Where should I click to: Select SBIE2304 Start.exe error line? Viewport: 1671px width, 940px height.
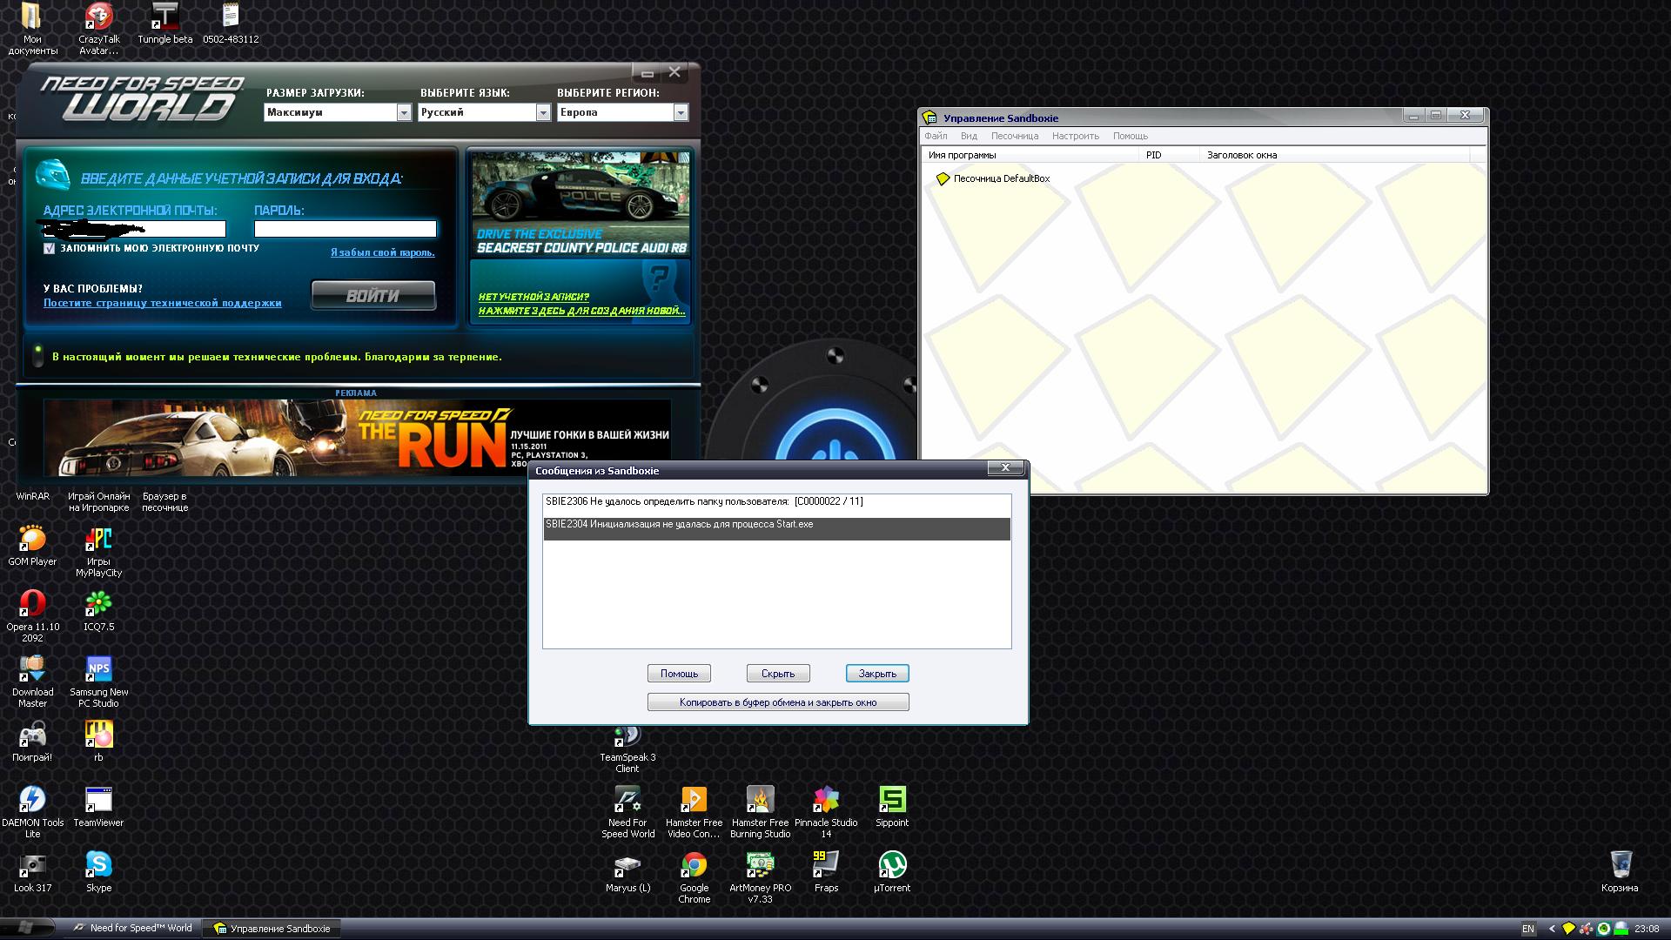[x=776, y=528]
